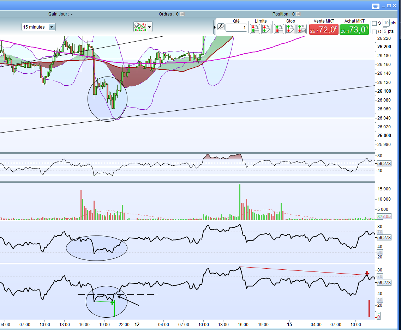Screen dimensions: 401x330
Task: Click the 70 level label on middle RSI
Action: coord(380,232)
